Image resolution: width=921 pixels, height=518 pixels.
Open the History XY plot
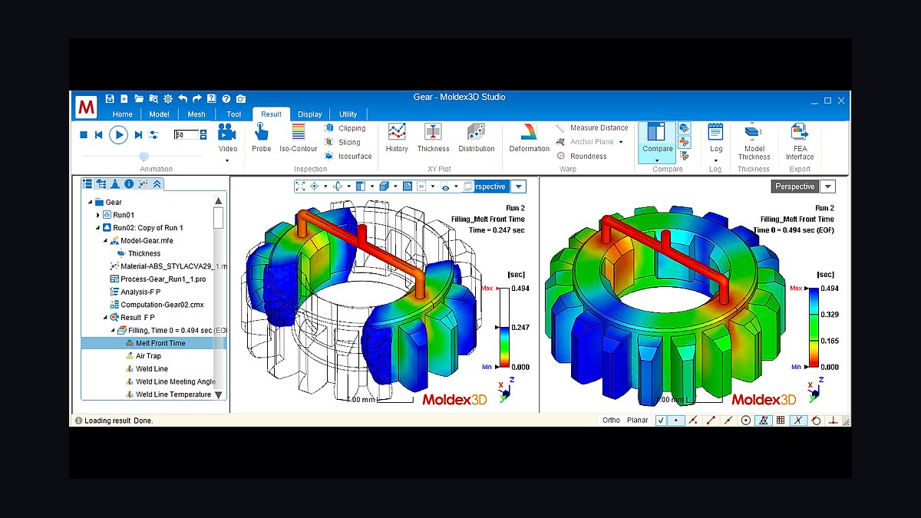(x=397, y=137)
